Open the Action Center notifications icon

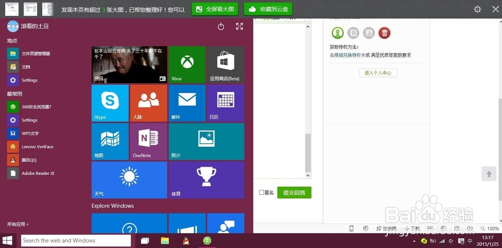[461, 240]
